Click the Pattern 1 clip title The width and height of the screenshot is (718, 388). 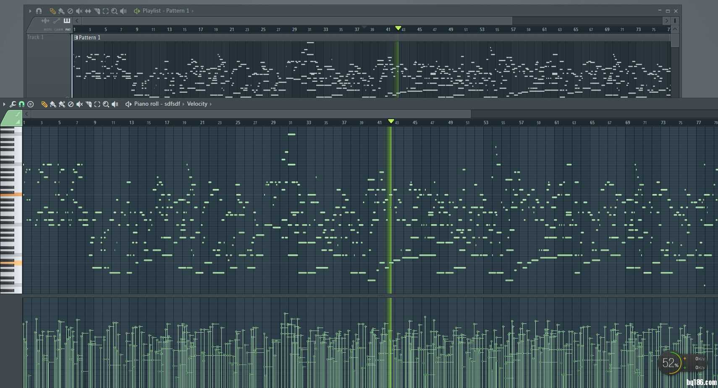(x=89, y=37)
